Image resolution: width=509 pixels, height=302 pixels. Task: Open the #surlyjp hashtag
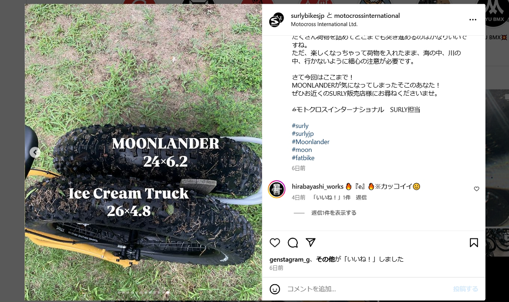point(302,134)
